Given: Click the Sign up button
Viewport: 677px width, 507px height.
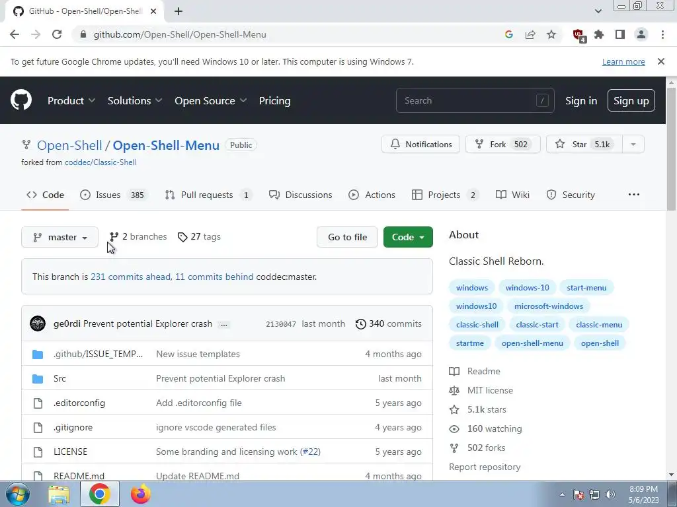Looking at the screenshot, I should pyautogui.click(x=631, y=100).
